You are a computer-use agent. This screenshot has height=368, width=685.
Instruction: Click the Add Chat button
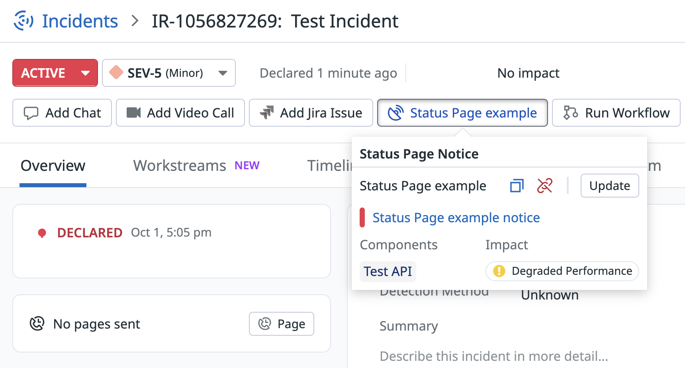pos(62,113)
